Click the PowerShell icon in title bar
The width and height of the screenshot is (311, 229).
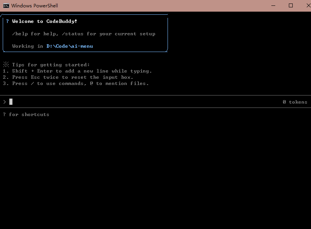coord(6,6)
